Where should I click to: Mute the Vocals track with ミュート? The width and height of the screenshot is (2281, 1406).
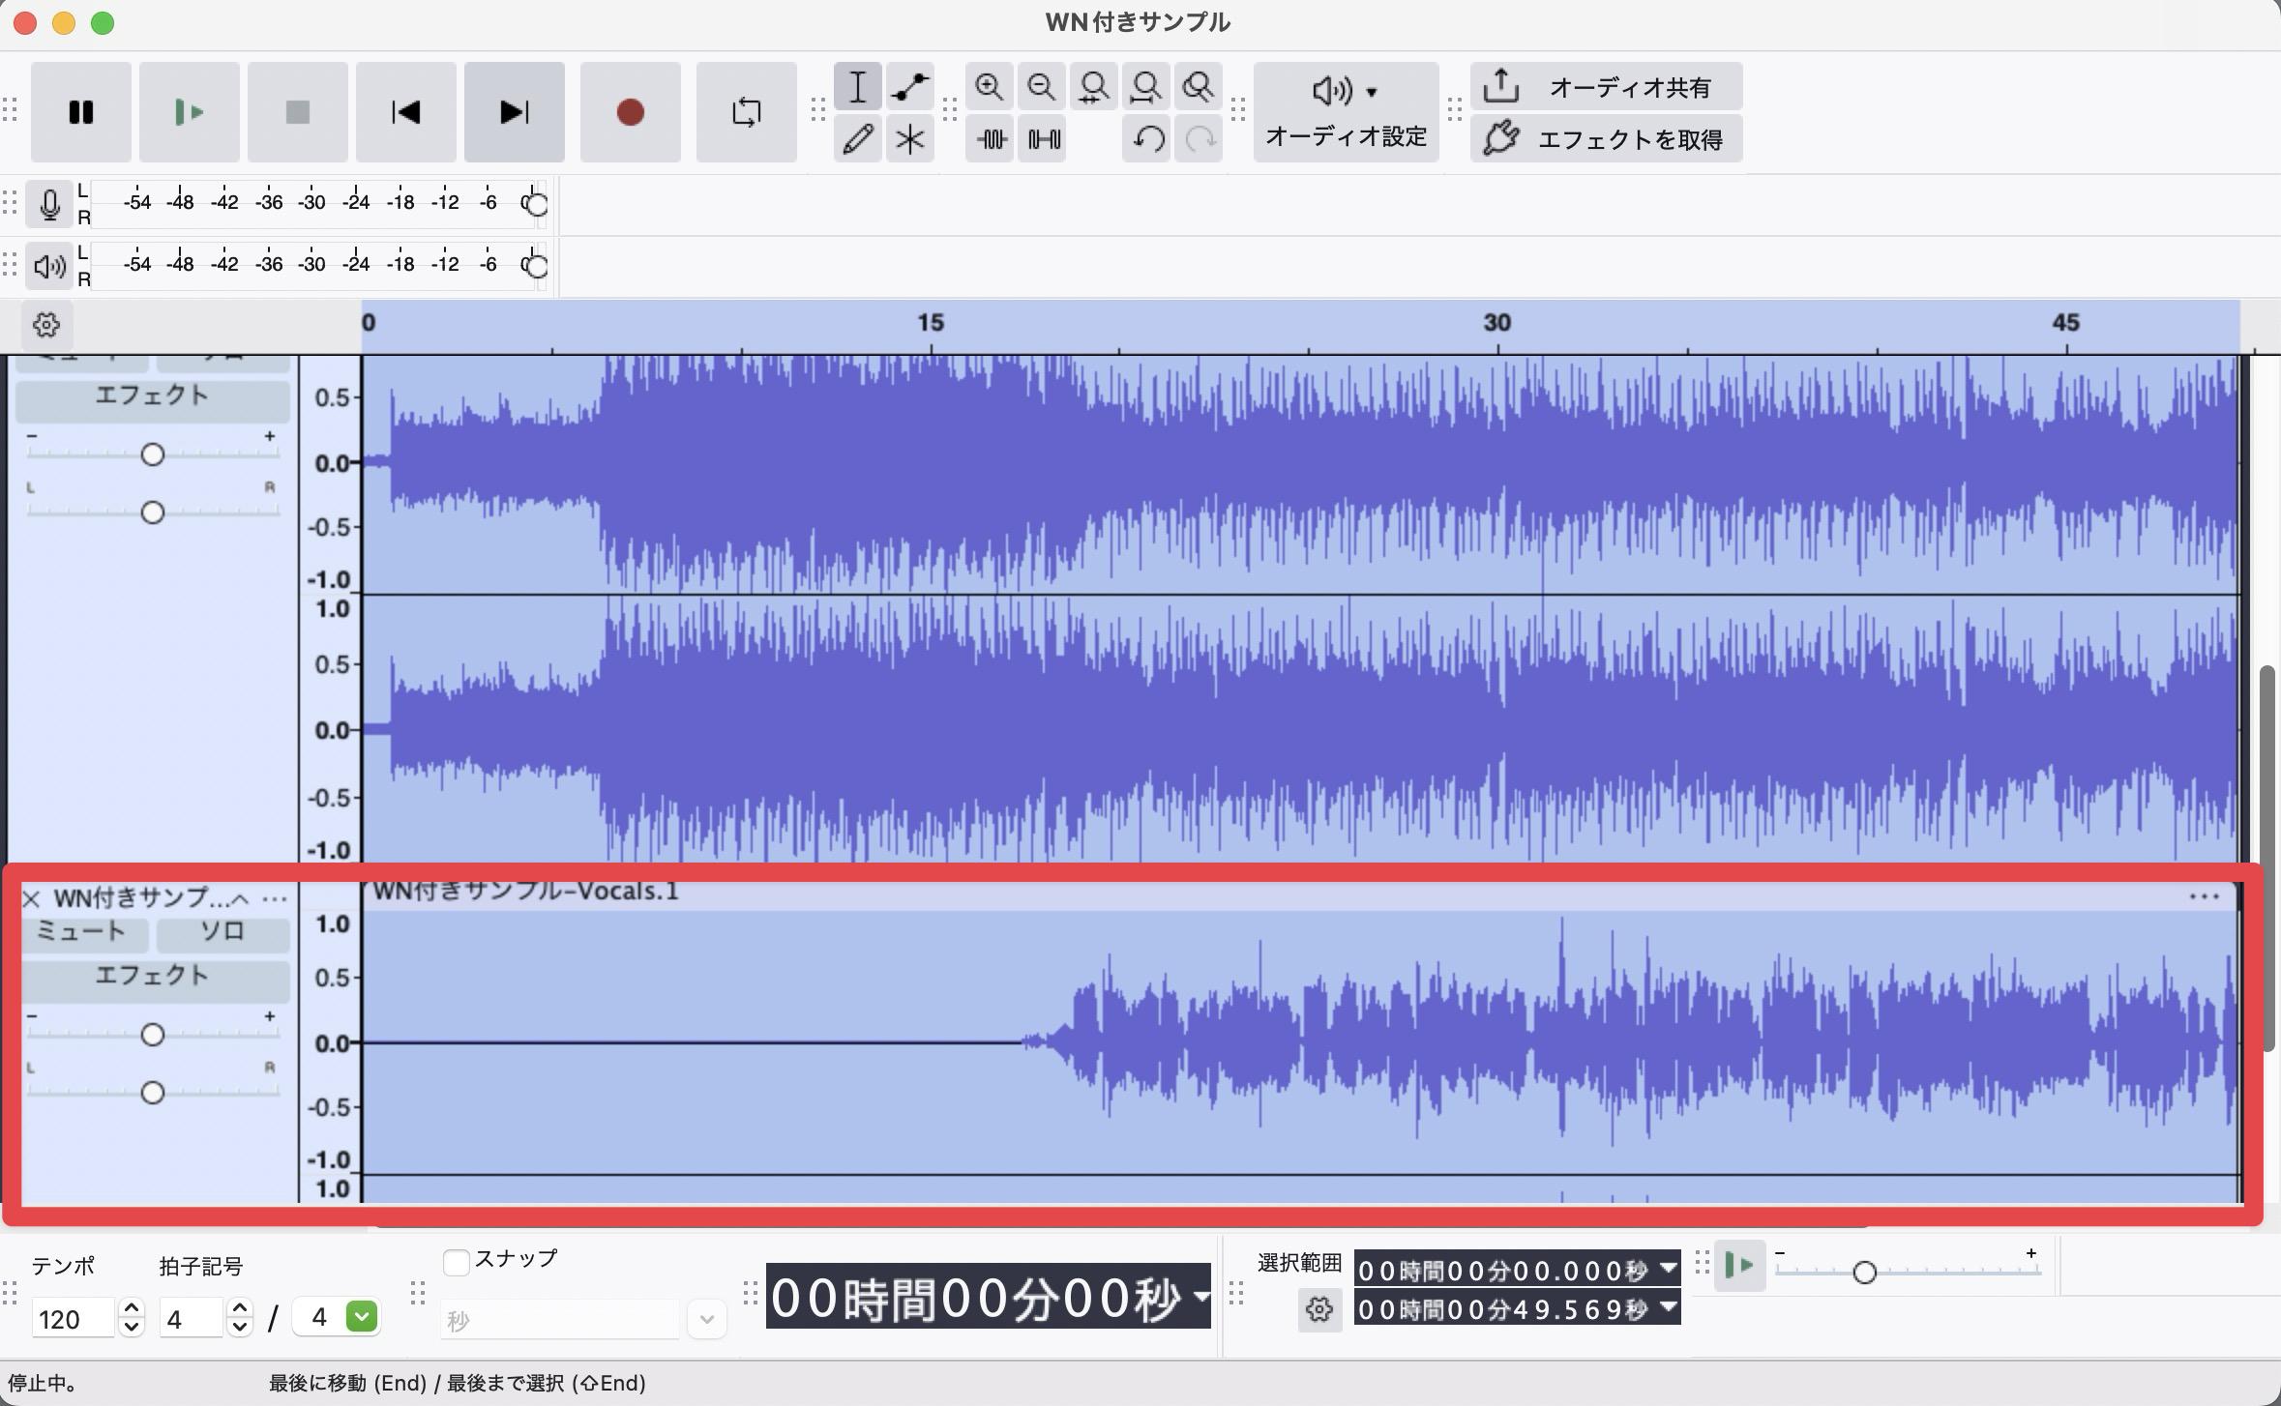coord(81,932)
